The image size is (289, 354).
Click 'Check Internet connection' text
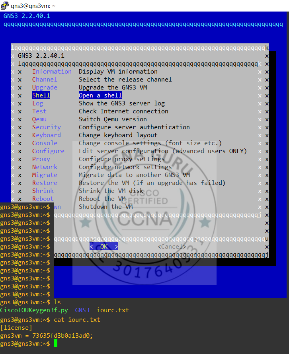pos(123,111)
